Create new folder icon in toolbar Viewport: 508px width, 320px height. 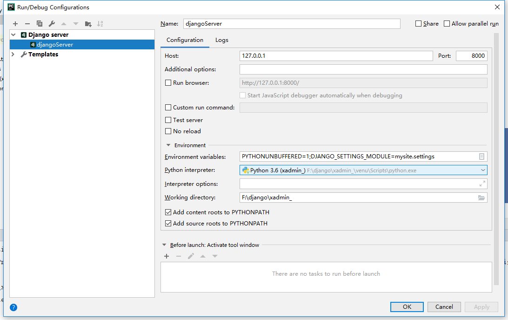(x=88, y=24)
